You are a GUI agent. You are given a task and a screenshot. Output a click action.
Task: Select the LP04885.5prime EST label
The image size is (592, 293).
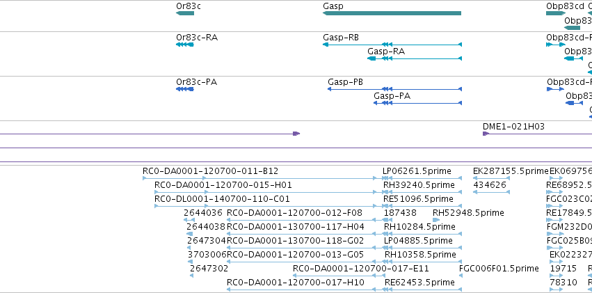(x=418, y=241)
